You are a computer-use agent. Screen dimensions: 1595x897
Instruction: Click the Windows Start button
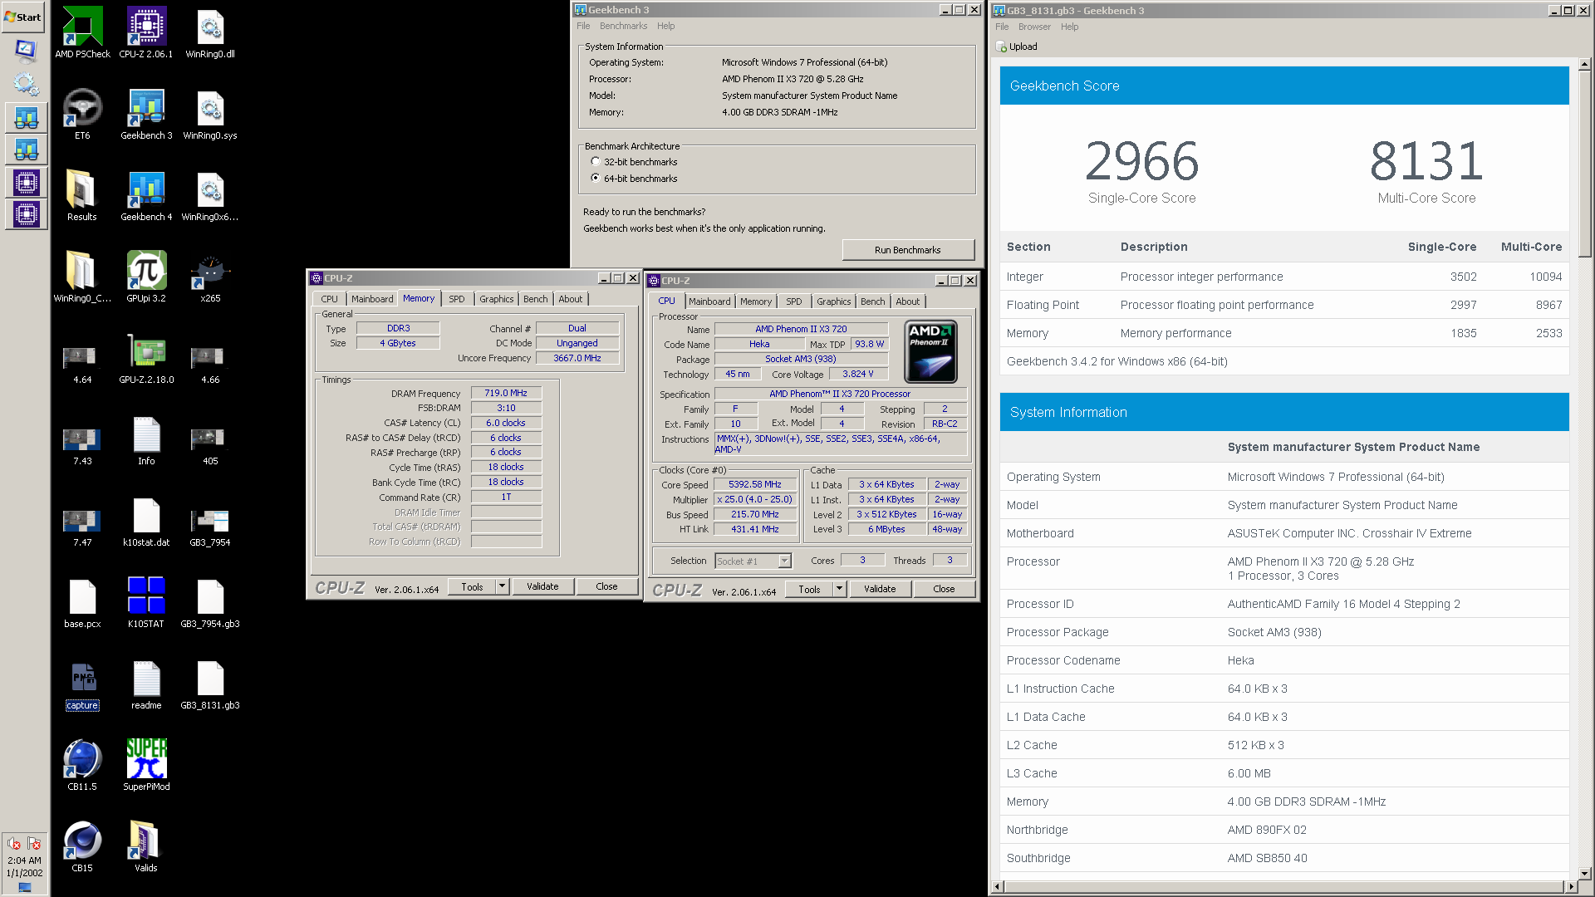(x=23, y=17)
